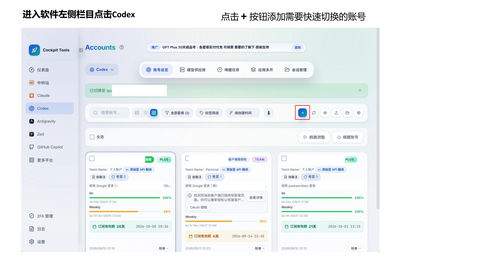Click the help icon beside Accounts

coord(122,47)
